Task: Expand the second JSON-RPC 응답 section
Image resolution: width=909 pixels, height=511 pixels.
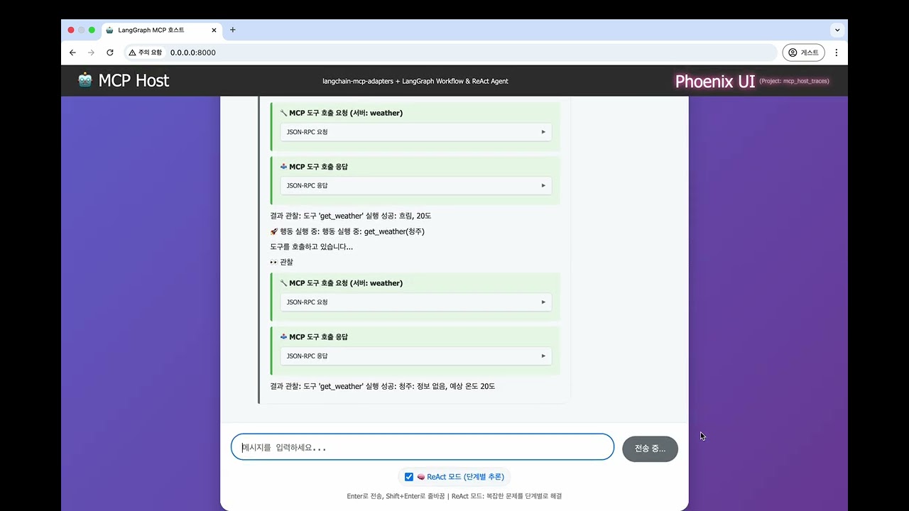Action: coord(415,356)
